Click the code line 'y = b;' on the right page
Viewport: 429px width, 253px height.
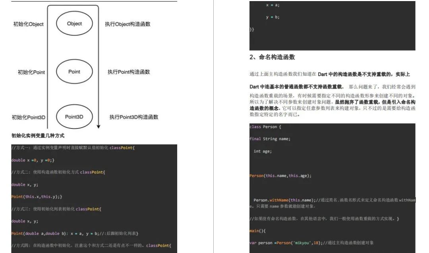click(x=273, y=17)
